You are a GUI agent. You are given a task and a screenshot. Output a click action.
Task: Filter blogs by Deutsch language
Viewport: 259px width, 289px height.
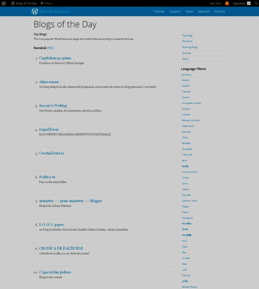tap(186, 109)
